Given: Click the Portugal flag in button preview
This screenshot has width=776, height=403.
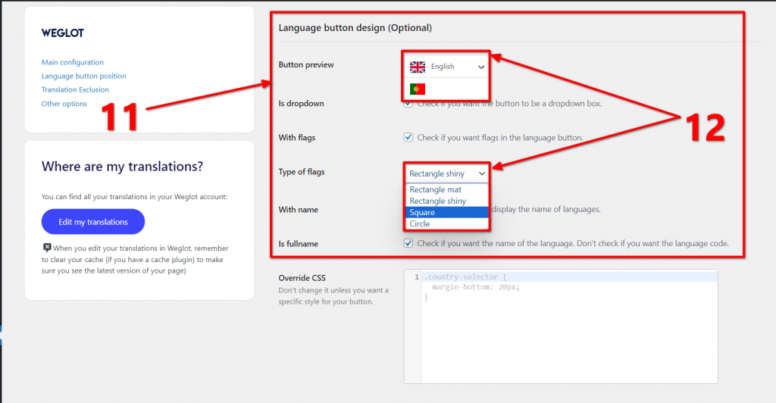Looking at the screenshot, I should click(418, 89).
